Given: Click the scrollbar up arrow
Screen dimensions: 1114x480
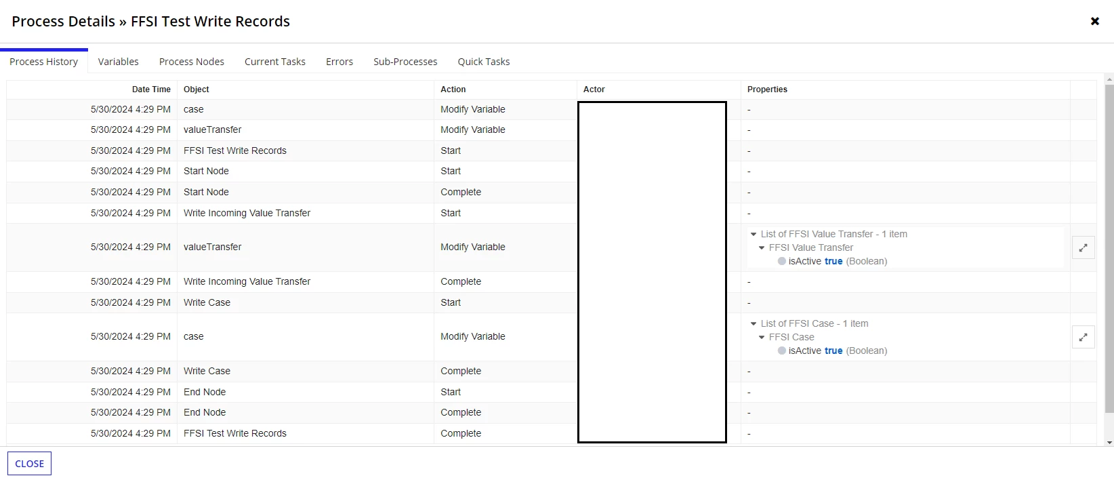Looking at the screenshot, I should [x=1109, y=79].
